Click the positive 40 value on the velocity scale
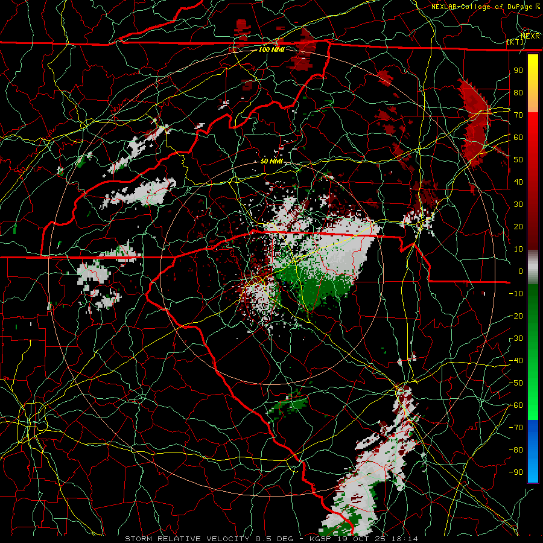The height and width of the screenshot is (543, 543). pos(518,182)
